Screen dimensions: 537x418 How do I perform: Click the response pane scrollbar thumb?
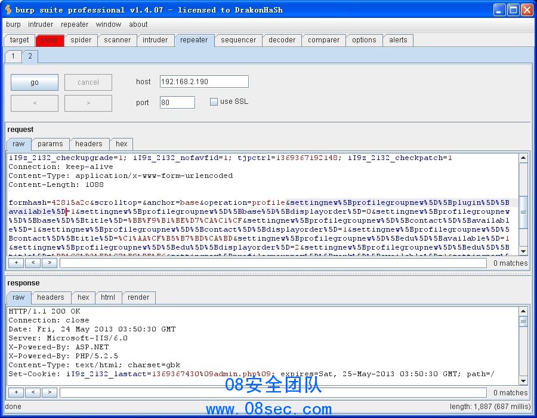(523, 321)
